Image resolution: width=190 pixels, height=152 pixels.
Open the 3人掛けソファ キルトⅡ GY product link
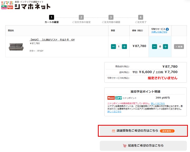pyautogui.click(x=52, y=40)
